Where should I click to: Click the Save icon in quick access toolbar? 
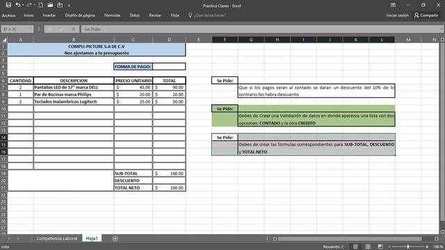[x=8, y=5]
